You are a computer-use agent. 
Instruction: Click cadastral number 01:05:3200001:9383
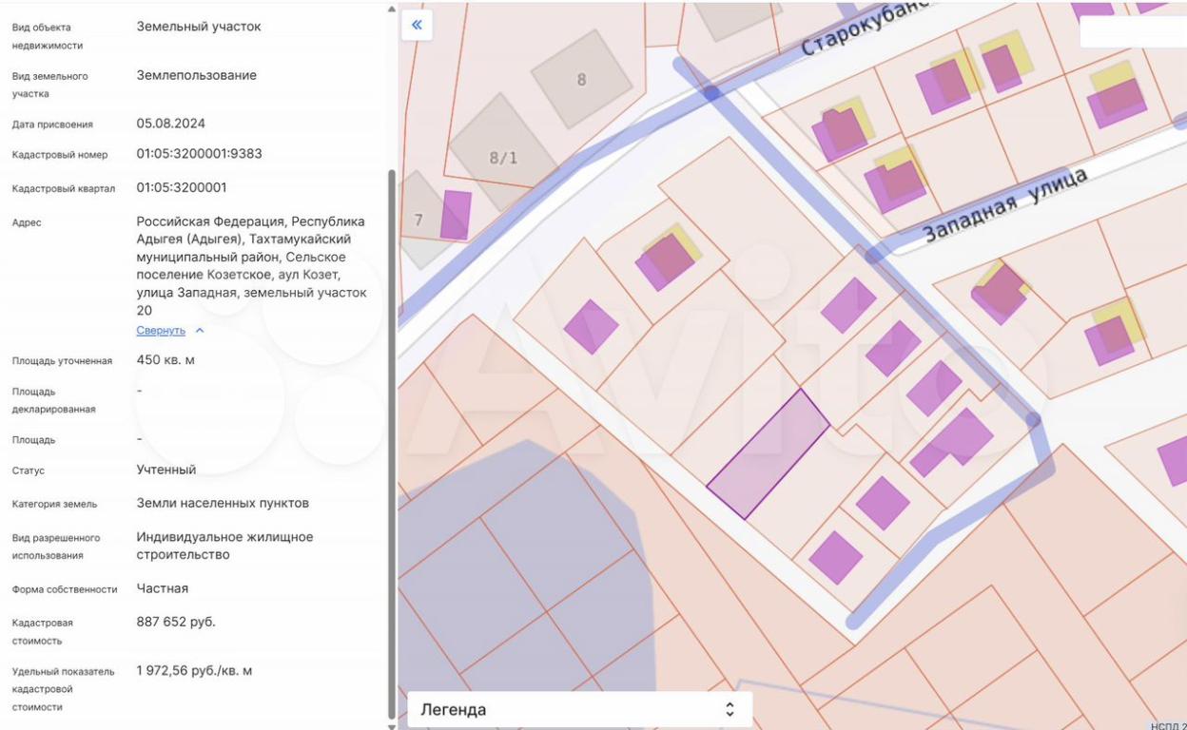click(x=199, y=154)
